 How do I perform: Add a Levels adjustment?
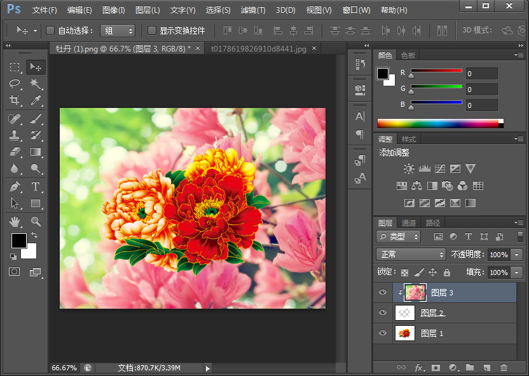point(425,168)
